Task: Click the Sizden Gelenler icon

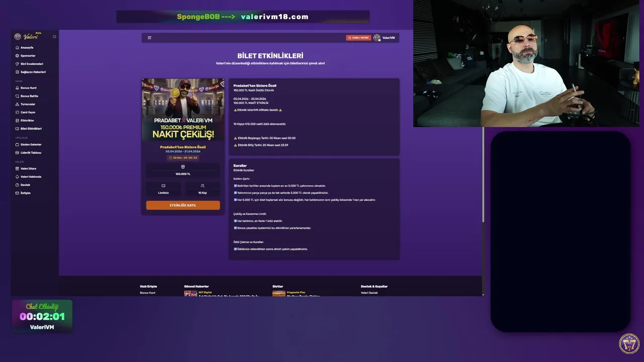Action: click(x=17, y=144)
